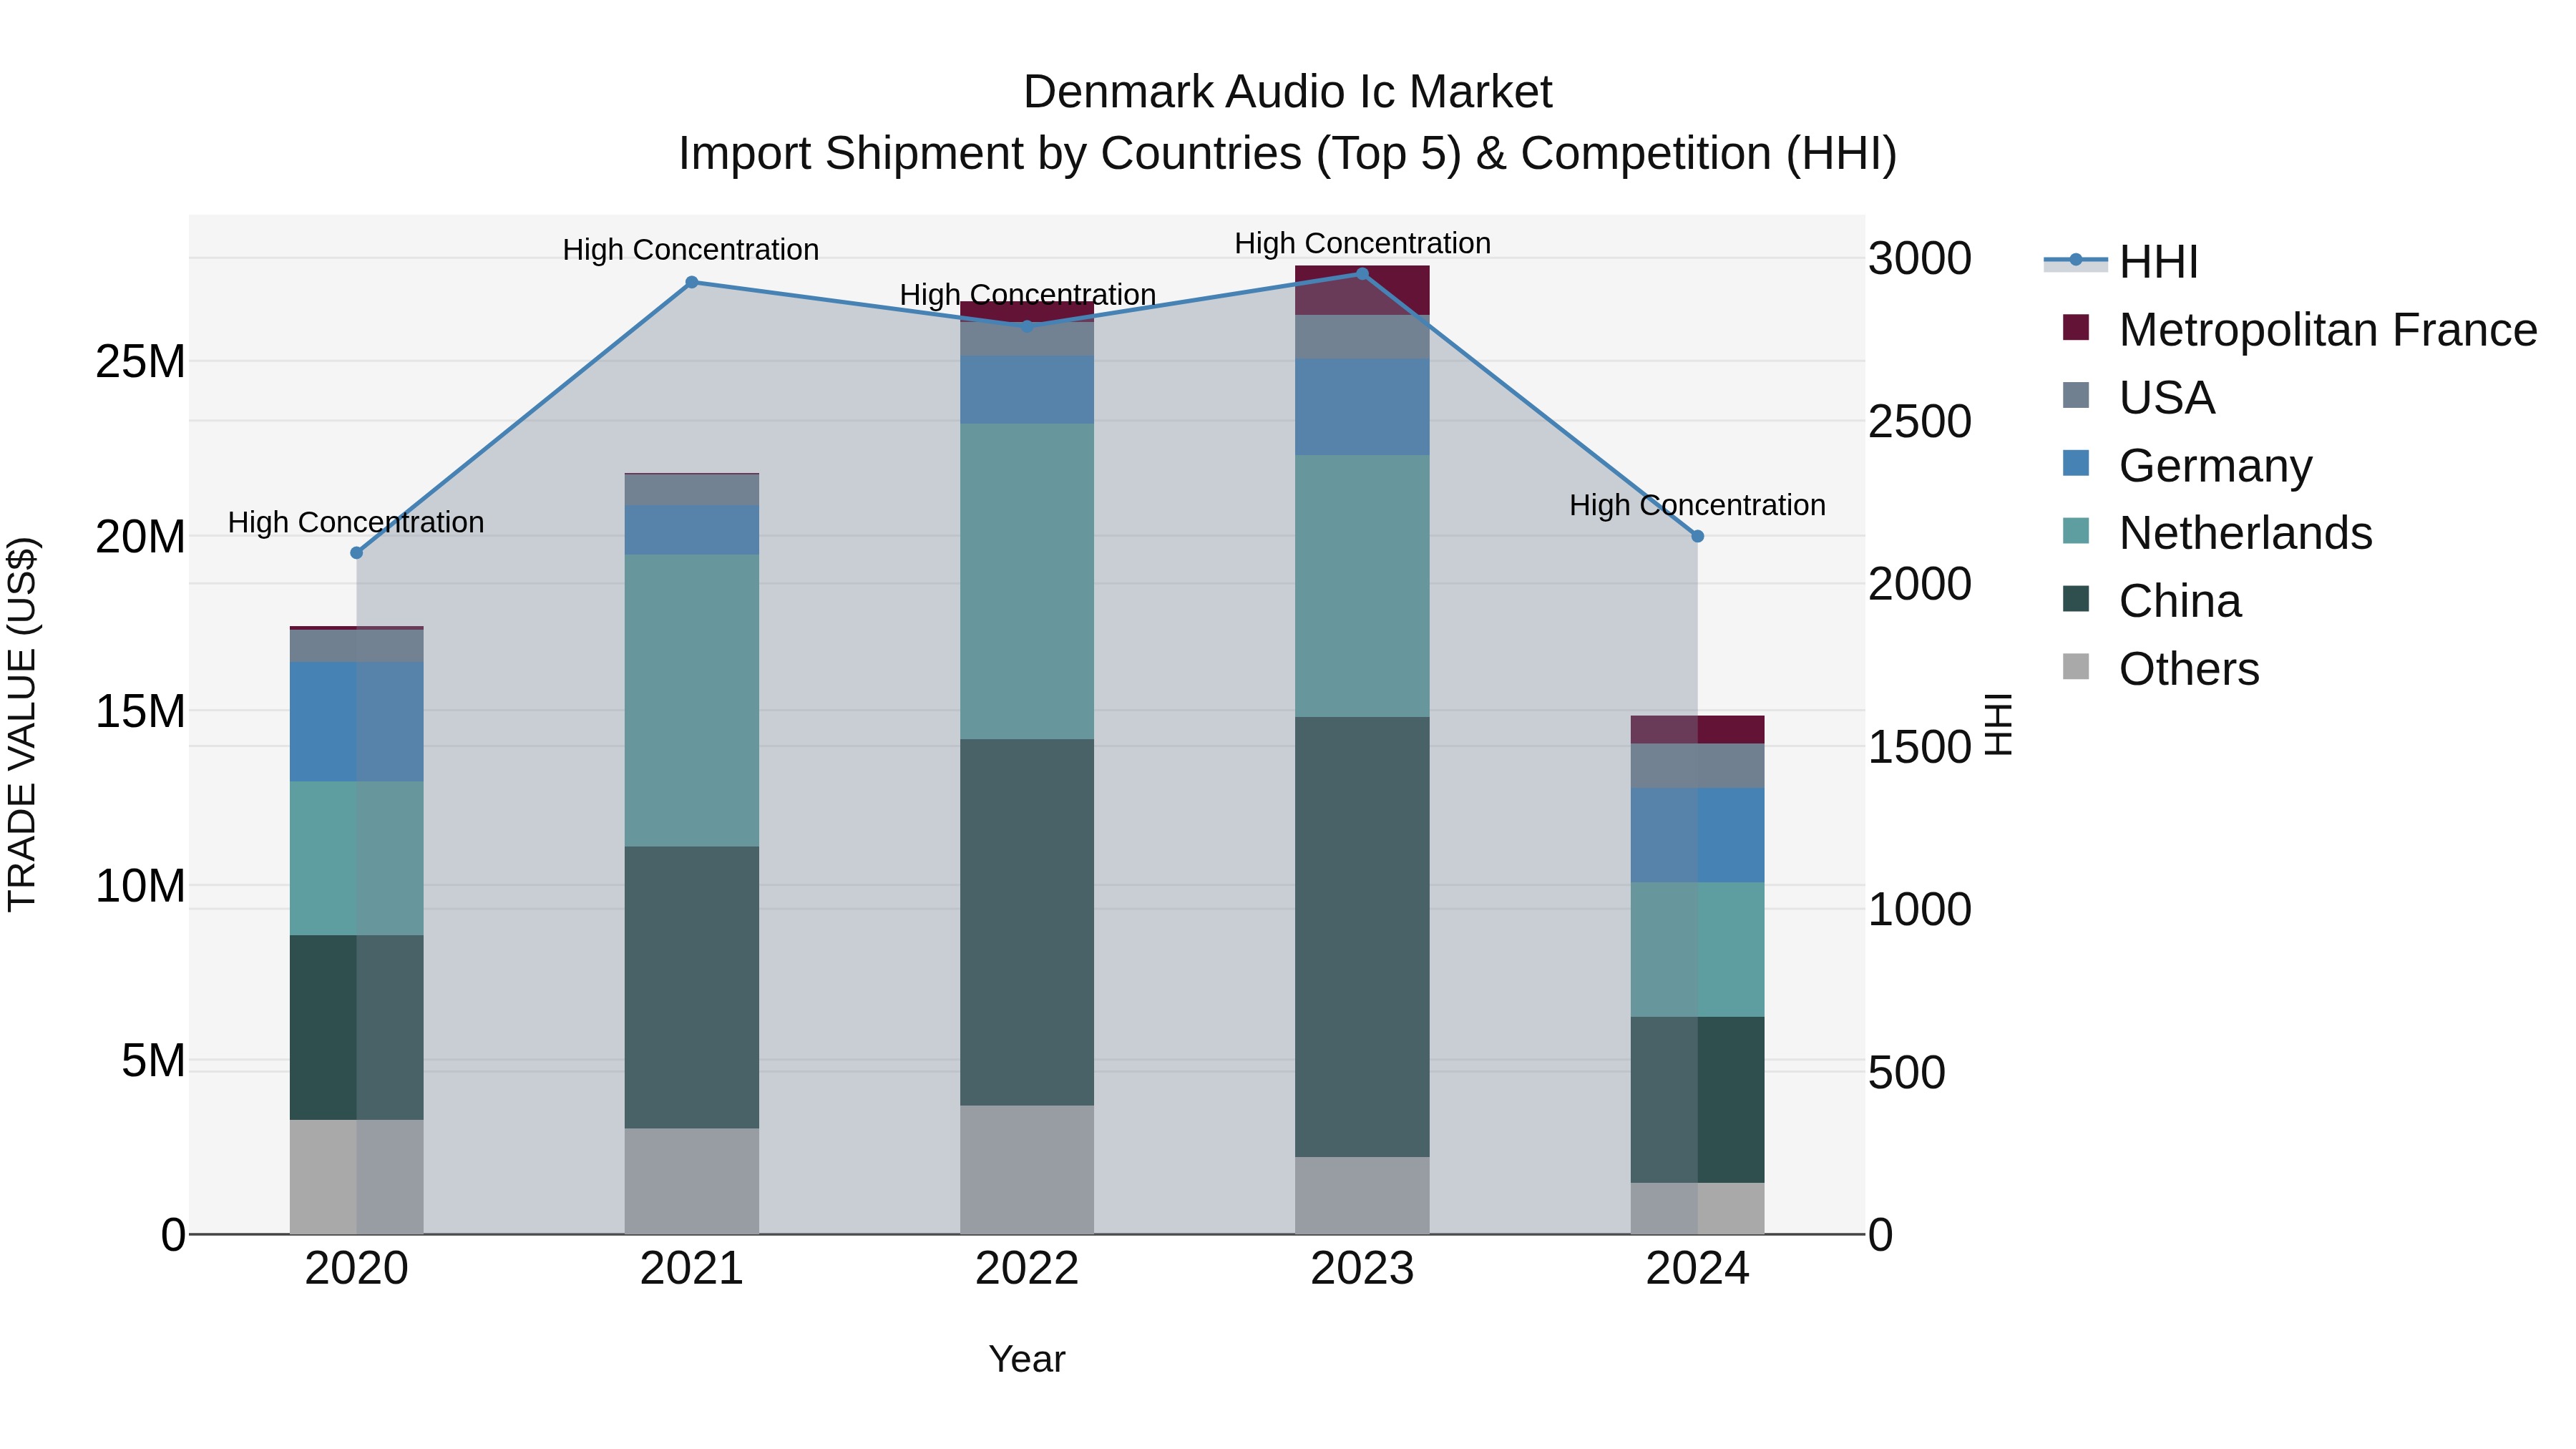This screenshot has height=1449, width=2576.
Task: Toggle the Metropolitan France legend entry
Action: (x=2299, y=329)
